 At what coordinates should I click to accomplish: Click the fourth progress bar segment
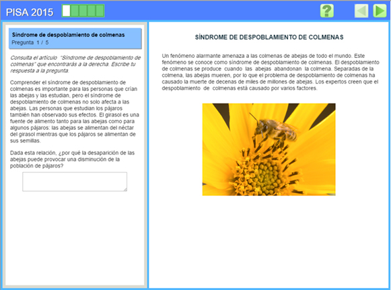92,11
